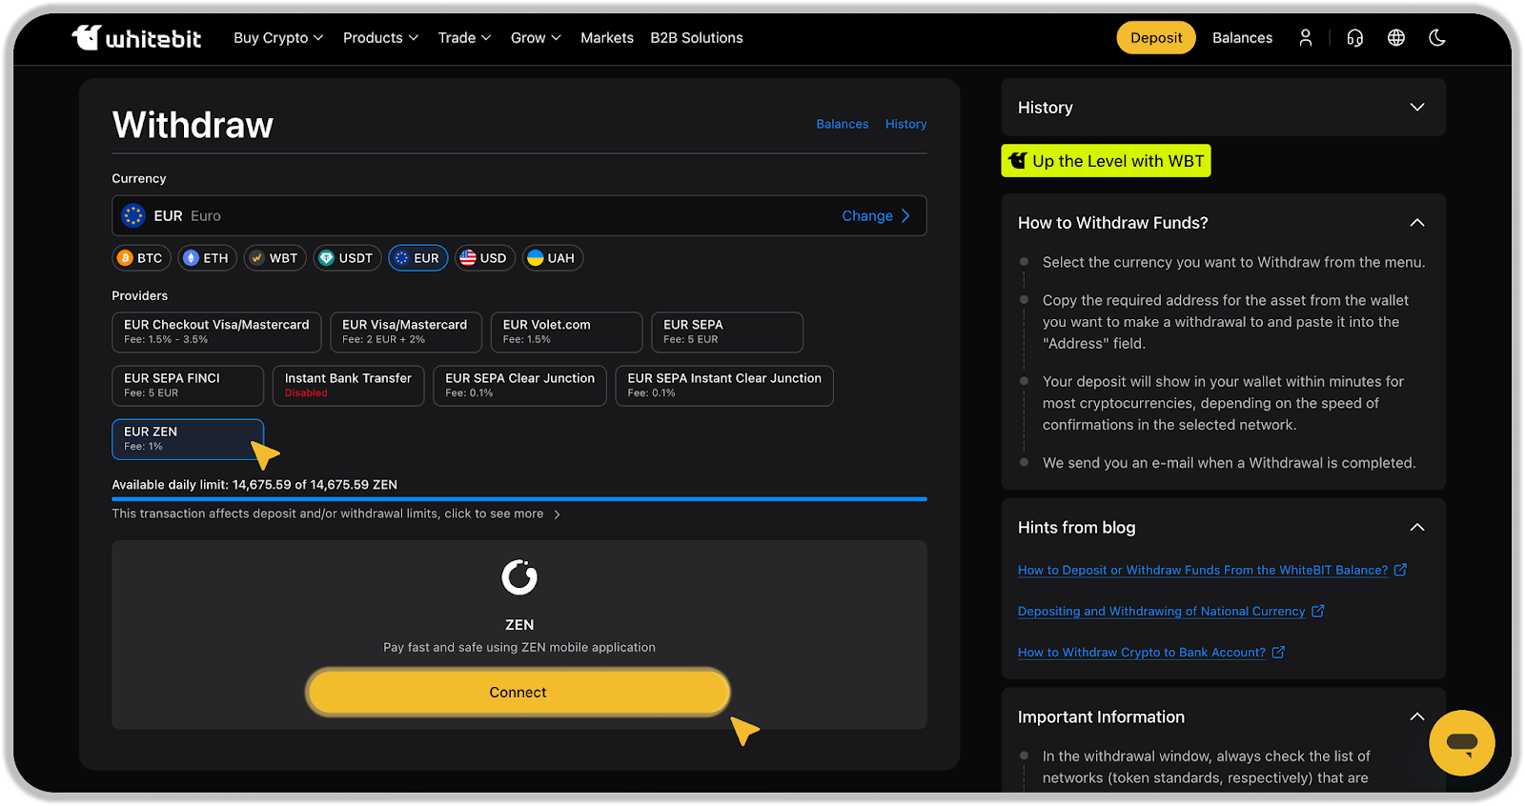Screen dimensions: 1525x806
Task: Select the USDT currency chip
Action: point(347,258)
